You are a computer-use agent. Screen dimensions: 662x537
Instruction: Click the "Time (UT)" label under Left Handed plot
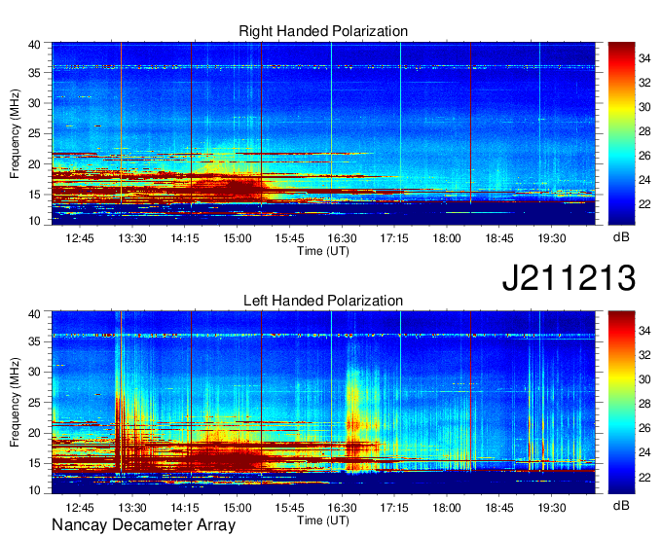point(323,520)
